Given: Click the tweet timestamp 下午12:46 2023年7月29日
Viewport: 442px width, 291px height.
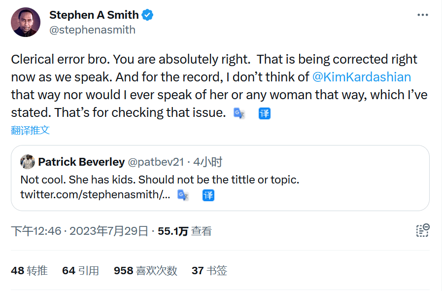Looking at the screenshot, I should pyautogui.click(x=79, y=231).
